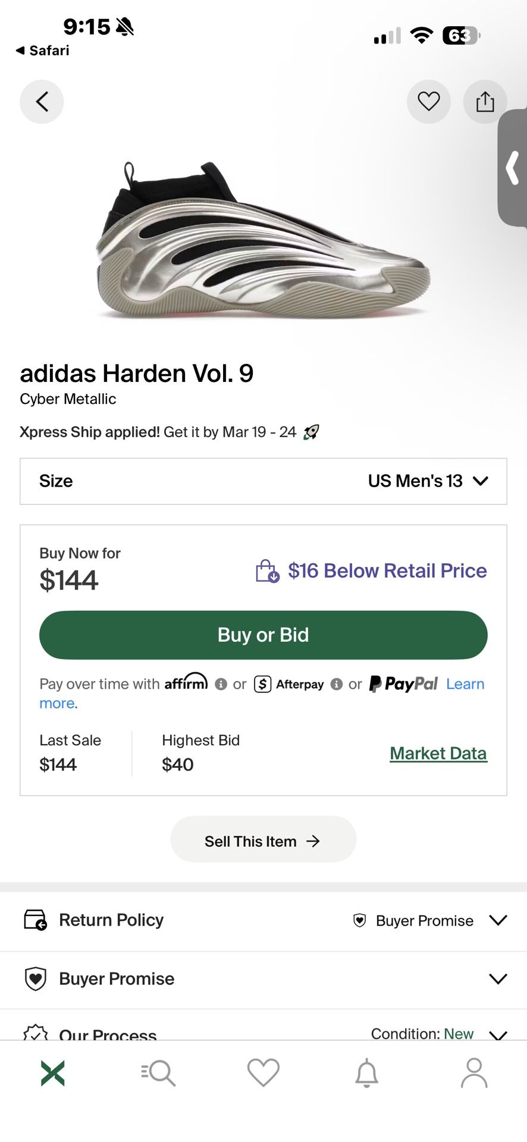Tap the Sell This Item button
527x1142 pixels.
[263, 841]
